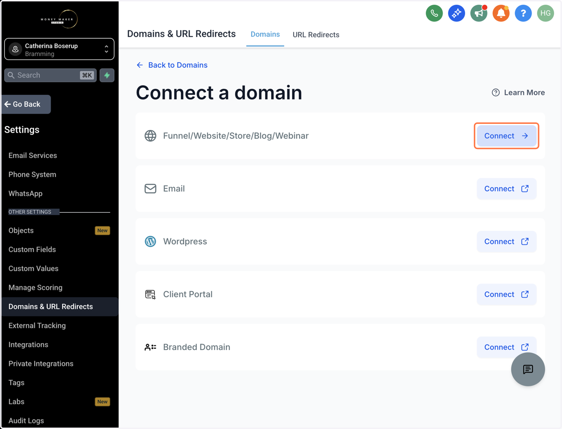Click the green lightning bolt quick actions icon
This screenshot has width=562, height=429.
pos(107,75)
